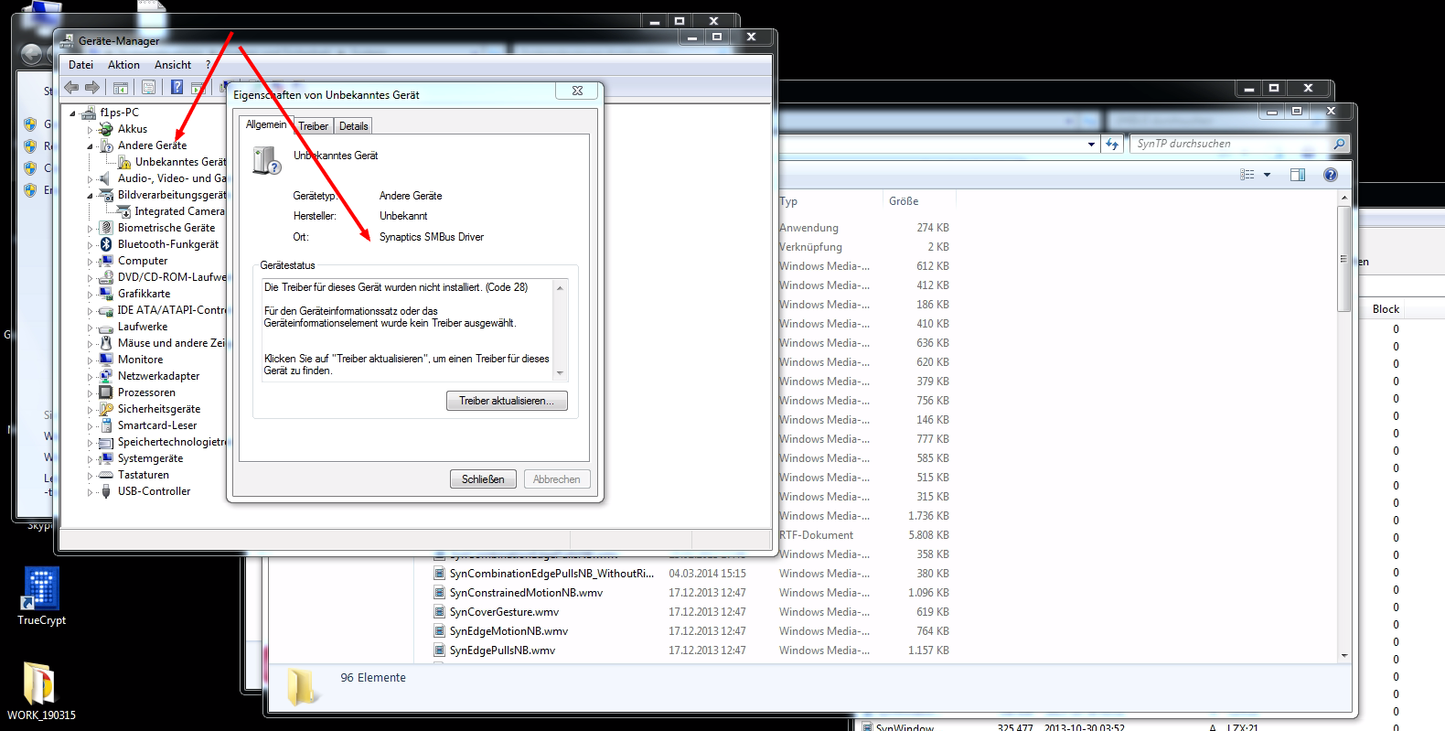Click the Bluetooth-Funkgerät device icon
Image resolution: width=1445 pixels, height=731 pixels.
click(x=106, y=244)
